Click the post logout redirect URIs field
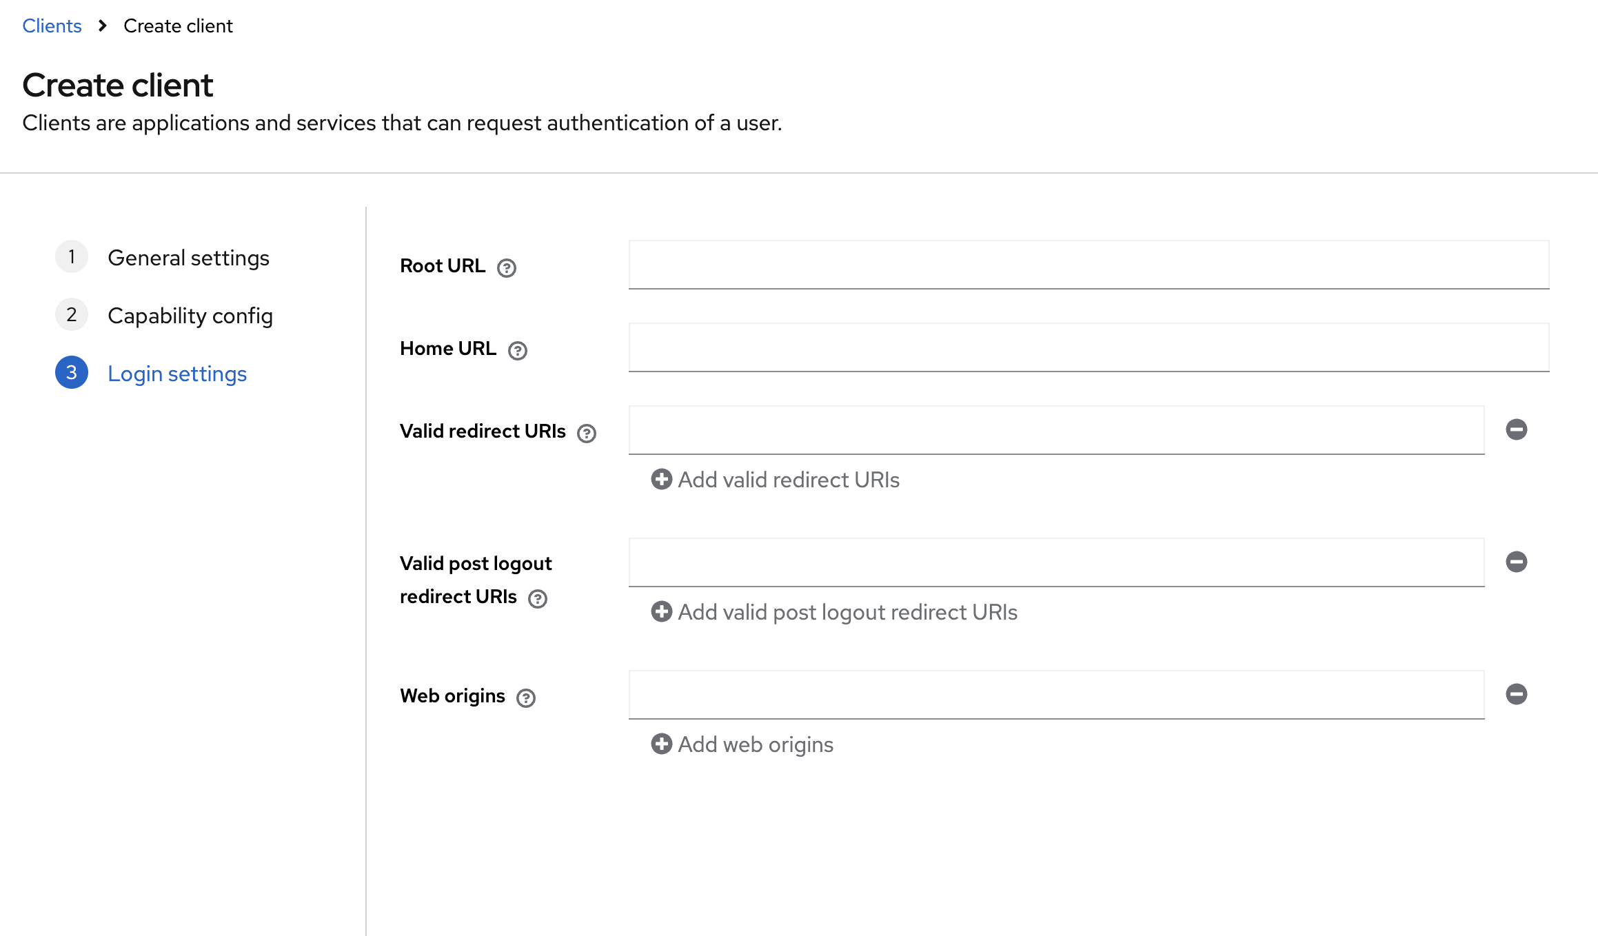The width and height of the screenshot is (1598, 936). click(x=1056, y=562)
